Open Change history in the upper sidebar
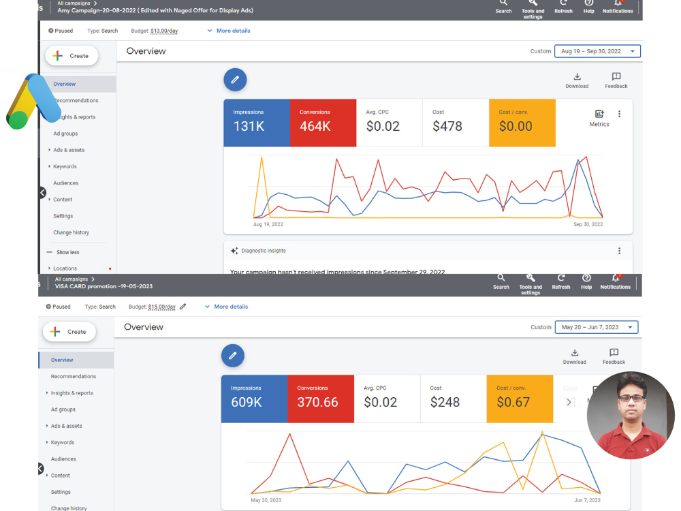This screenshot has height=511, width=681. point(72,232)
